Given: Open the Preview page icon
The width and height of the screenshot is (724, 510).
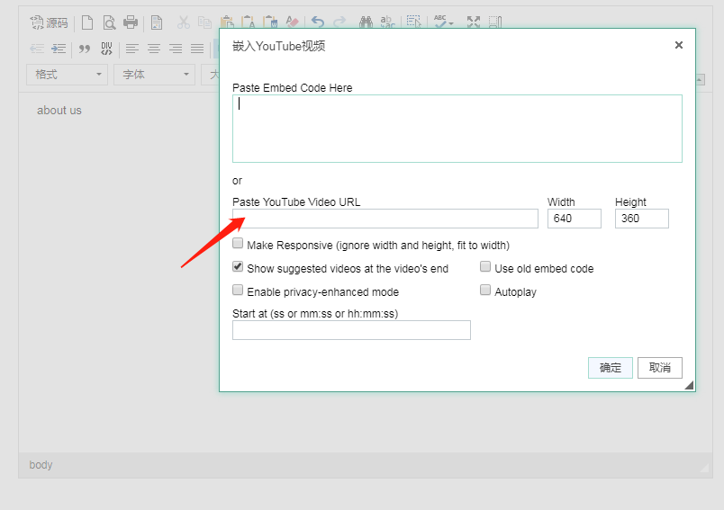Looking at the screenshot, I should pyautogui.click(x=109, y=22).
